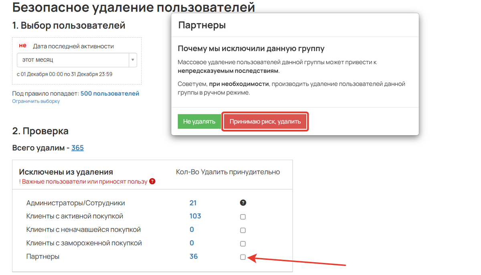Viewport: 481px width, 275px height.
Task: Check checkbox for клиенты с неначавшейся покупкой
Action: pos(243,230)
